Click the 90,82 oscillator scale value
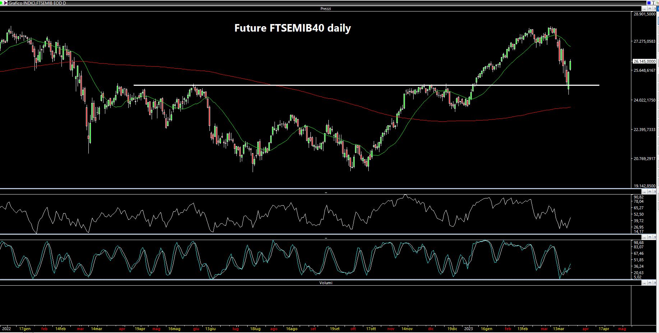Screen dimensions: 659x333 [x=639, y=197]
